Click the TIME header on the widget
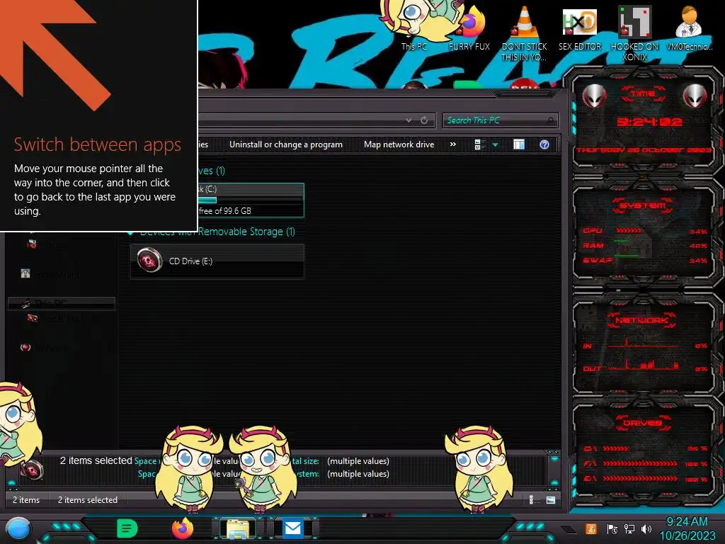Viewport: 725px width, 544px height. tap(643, 94)
